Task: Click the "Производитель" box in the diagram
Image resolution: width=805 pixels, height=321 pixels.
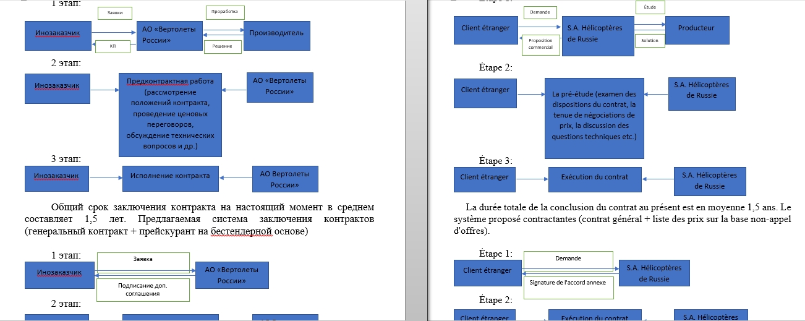Action: (276, 33)
